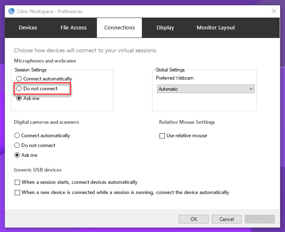Click the Apply button
285x232 pixels.
pos(260,219)
